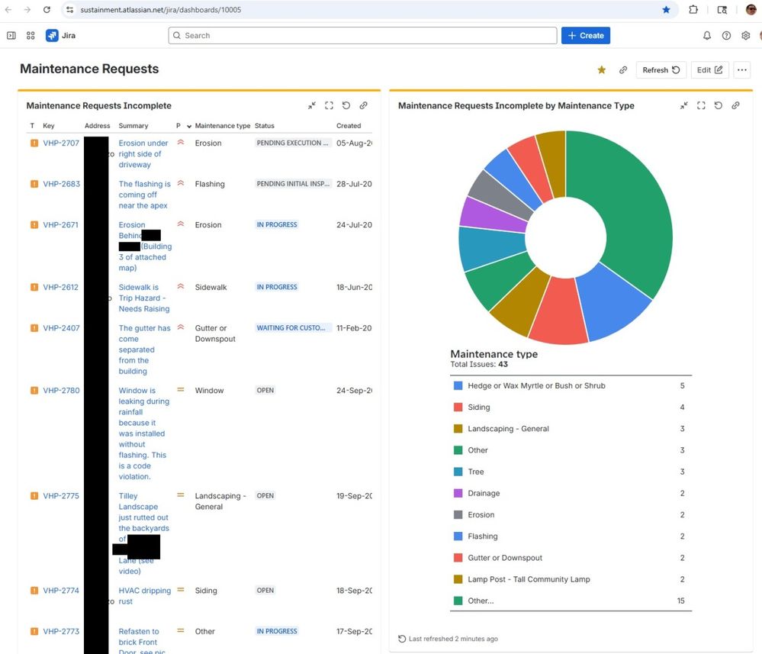Image resolution: width=762 pixels, height=654 pixels.
Task: Refresh the pie chart gadget
Action: [x=718, y=105]
